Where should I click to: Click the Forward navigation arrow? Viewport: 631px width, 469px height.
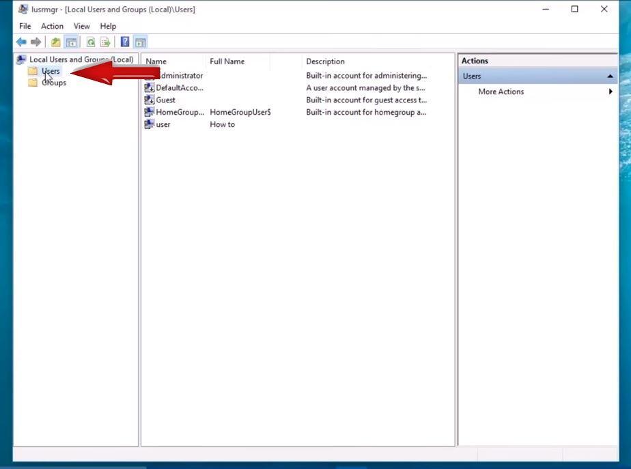coord(36,42)
